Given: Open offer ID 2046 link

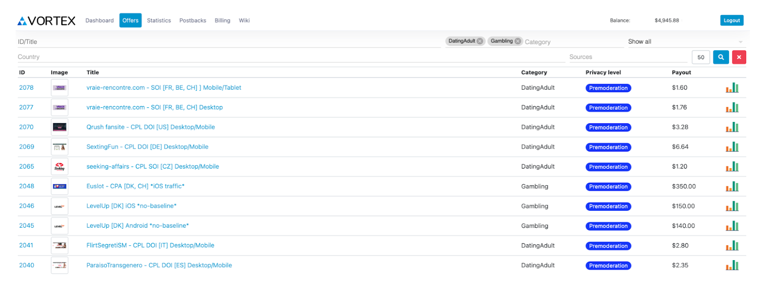Looking at the screenshot, I should [27, 206].
